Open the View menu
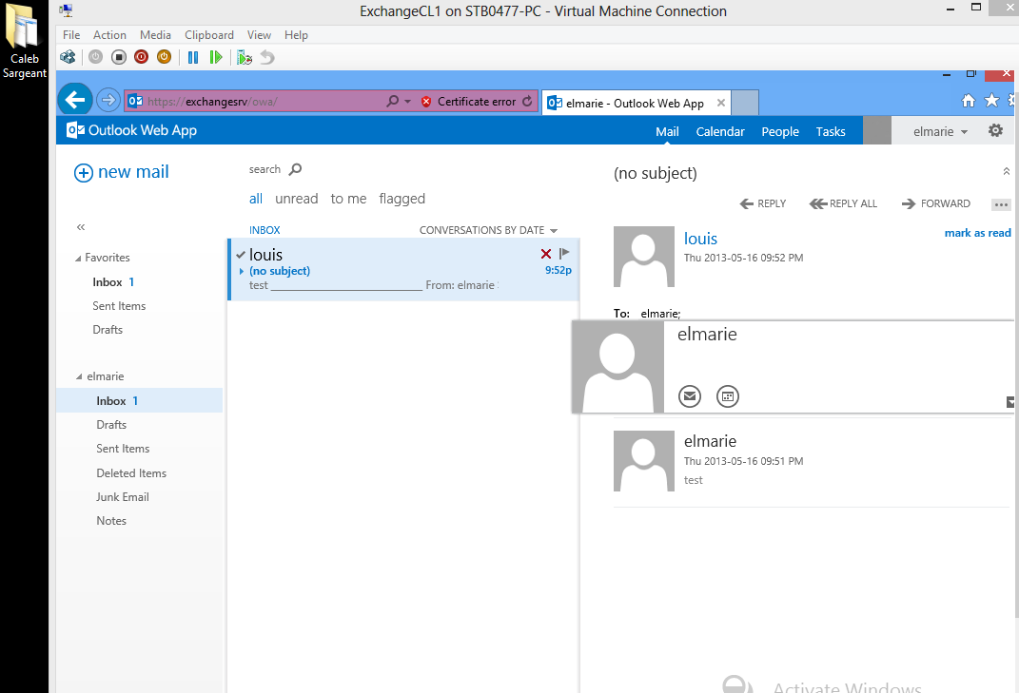 click(259, 35)
